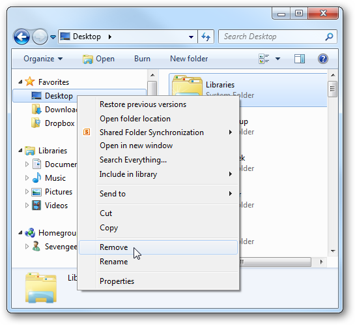The width and height of the screenshot is (355, 325).
Task: Click the Music library note icon
Action: pyautogui.click(x=36, y=178)
